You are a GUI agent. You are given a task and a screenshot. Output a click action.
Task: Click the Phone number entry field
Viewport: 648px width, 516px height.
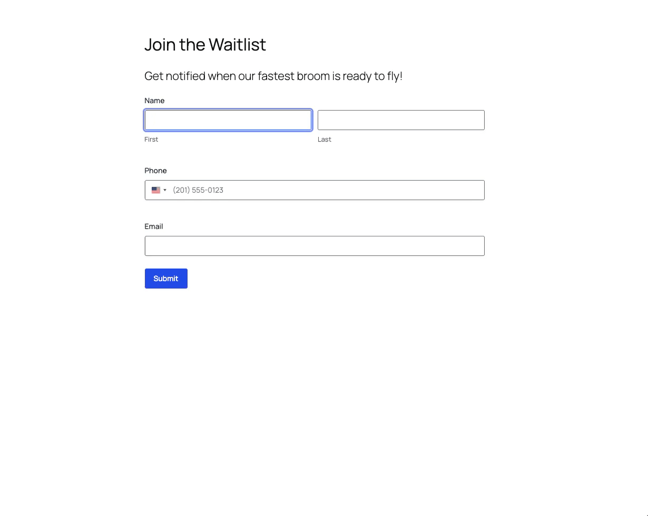click(x=327, y=190)
